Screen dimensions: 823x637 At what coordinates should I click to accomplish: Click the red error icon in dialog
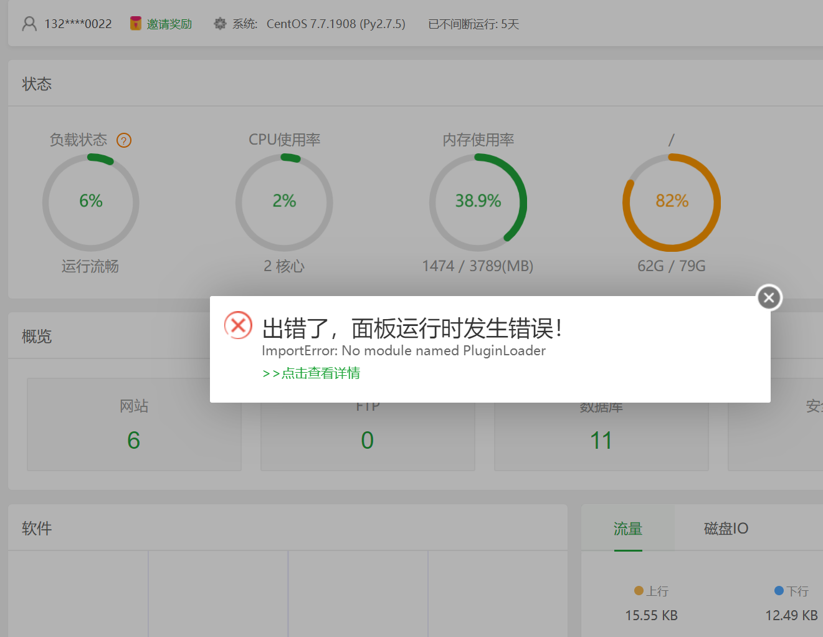point(238,325)
